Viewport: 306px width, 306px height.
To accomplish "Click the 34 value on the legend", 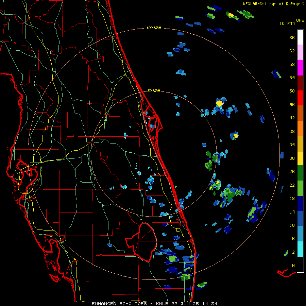I will [x=292, y=145].
